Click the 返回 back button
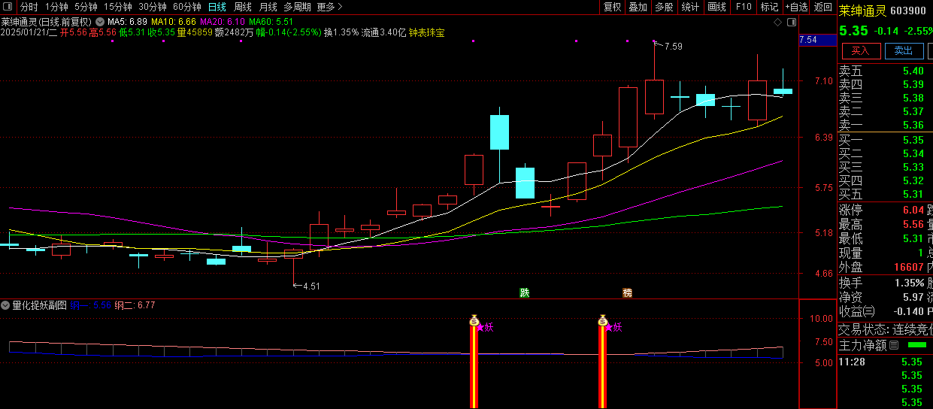This screenshot has width=933, height=409. (823, 7)
